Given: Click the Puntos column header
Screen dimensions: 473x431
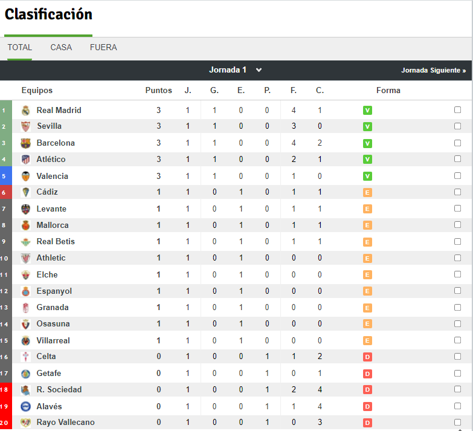Looking at the screenshot, I should [159, 90].
